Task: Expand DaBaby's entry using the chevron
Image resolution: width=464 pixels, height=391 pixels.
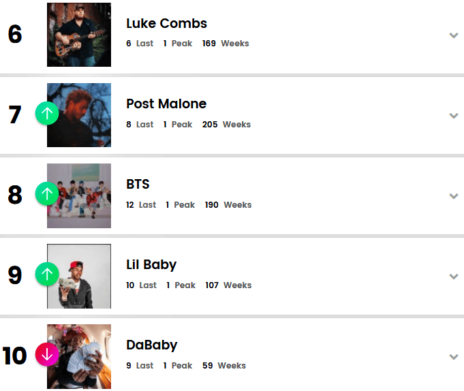Action: click(454, 357)
